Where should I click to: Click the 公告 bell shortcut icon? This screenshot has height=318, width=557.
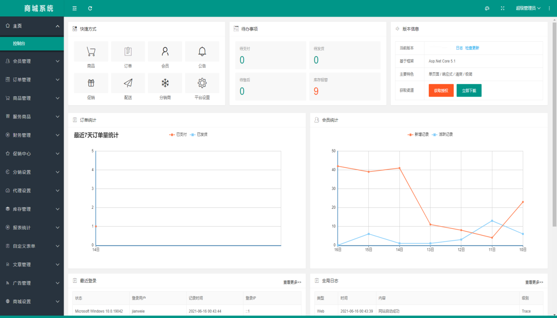click(x=202, y=52)
